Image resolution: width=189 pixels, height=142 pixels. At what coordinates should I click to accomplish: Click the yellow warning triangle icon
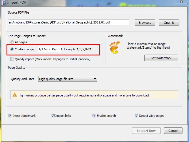tap(15, 95)
